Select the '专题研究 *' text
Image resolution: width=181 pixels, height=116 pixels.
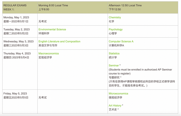[115, 77]
